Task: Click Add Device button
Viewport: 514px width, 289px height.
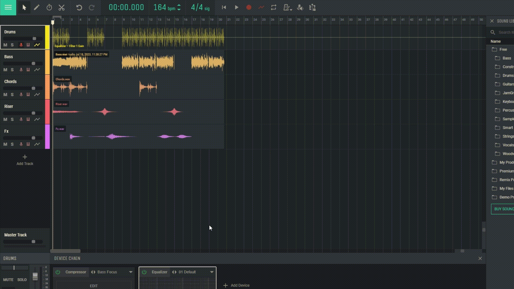Action: (x=236, y=286)
